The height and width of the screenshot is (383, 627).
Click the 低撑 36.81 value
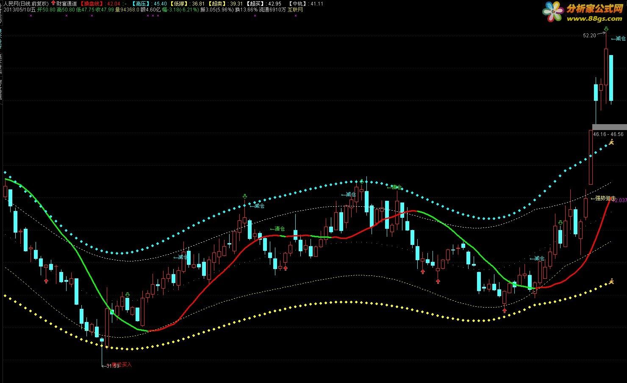point(198,3)
